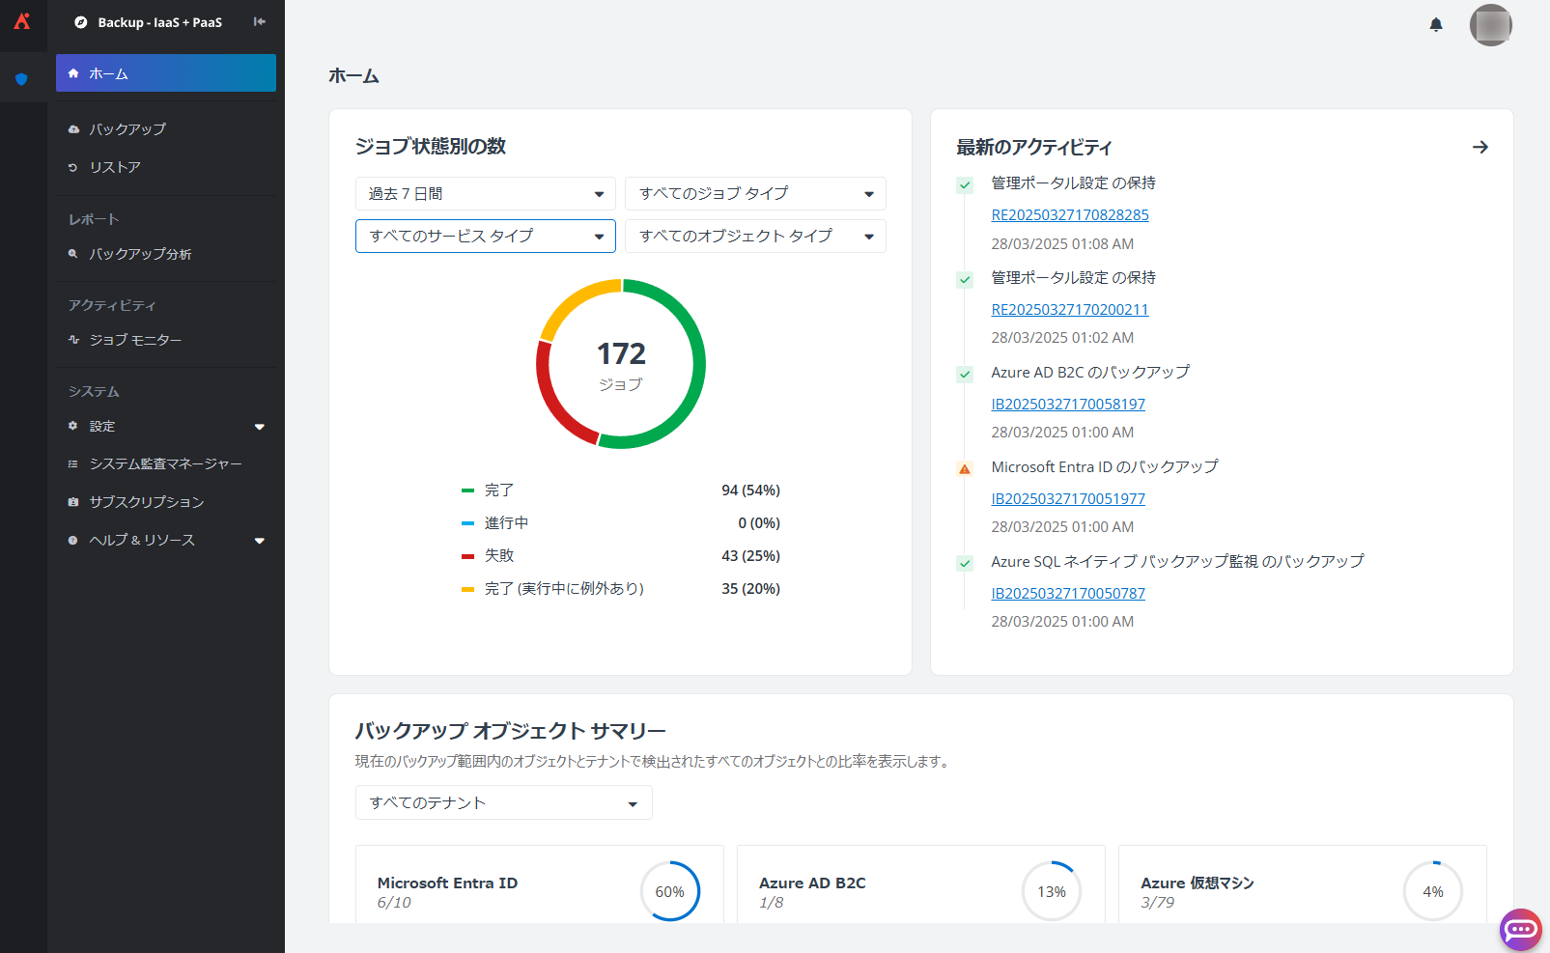The width and height of the screenshot is (1550, 953).
Task: Click the 172 ジョブ donut chart center
Action: point(621,365)
